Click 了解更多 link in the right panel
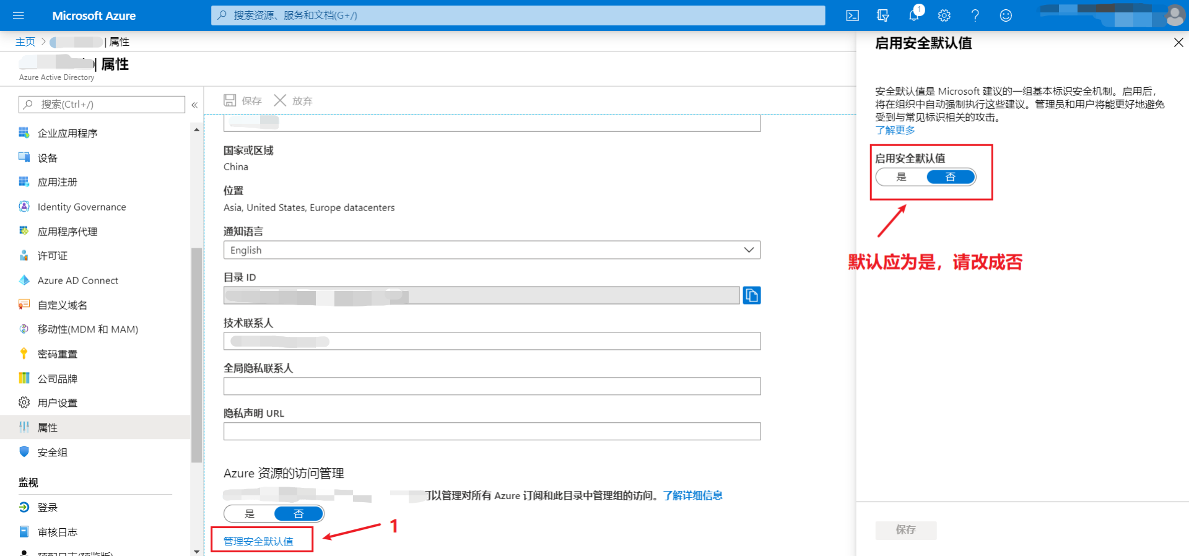Image resolution: width=1189 pixels, height=556 pixels. (x=895, y=130)
